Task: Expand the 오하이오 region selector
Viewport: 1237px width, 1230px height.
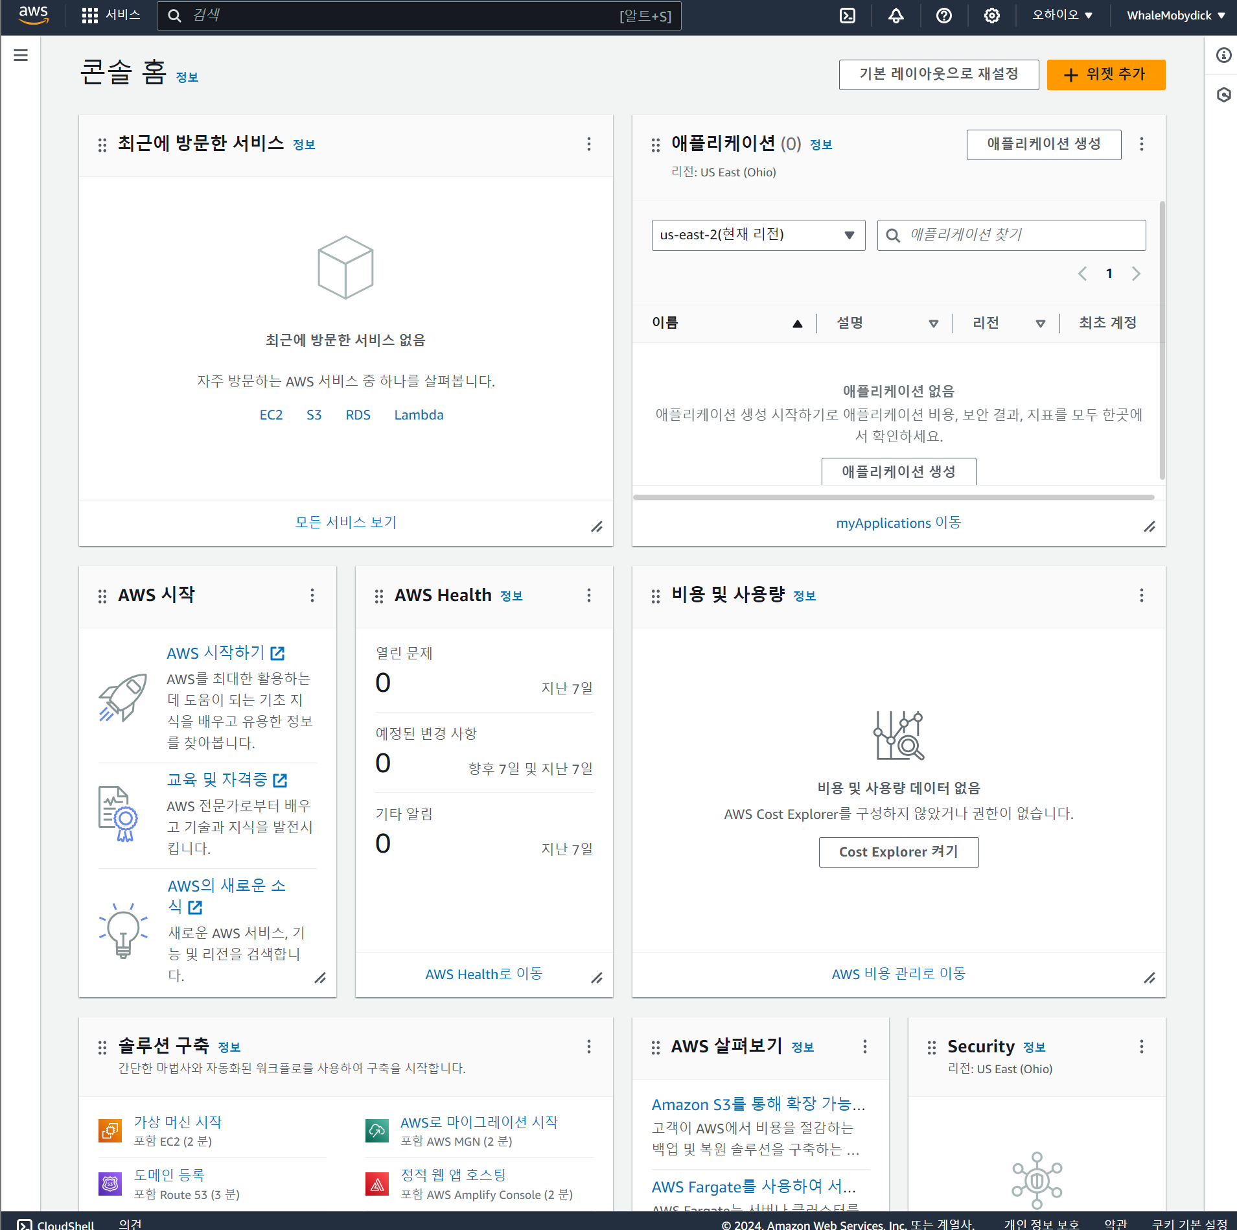Action: [1062, 15]
